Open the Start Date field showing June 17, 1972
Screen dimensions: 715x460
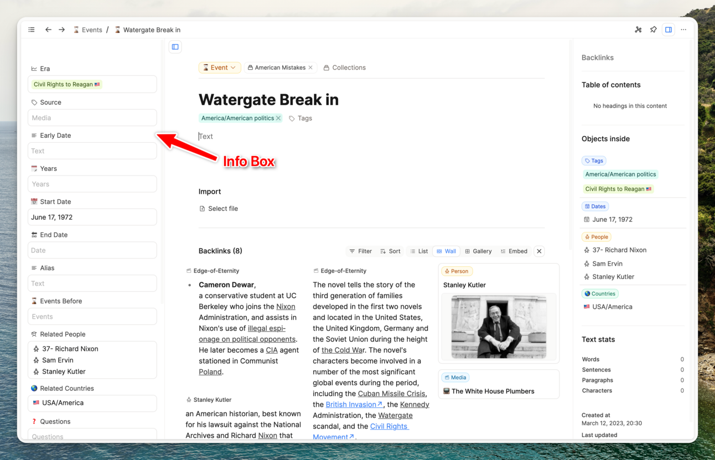[x=92, y=216]
